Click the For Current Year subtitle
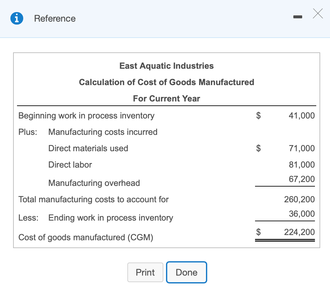Screen dimensions: 330x290 (166, 99)
